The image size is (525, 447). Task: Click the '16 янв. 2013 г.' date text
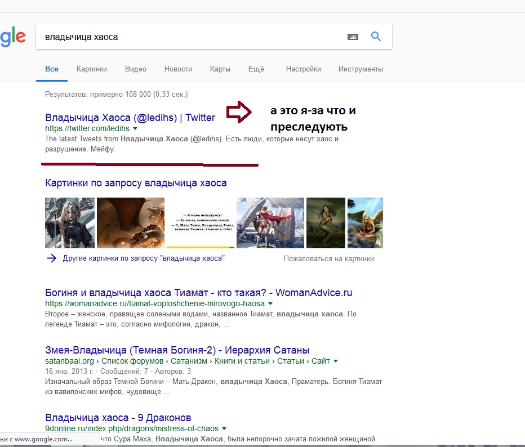point(69,372)
